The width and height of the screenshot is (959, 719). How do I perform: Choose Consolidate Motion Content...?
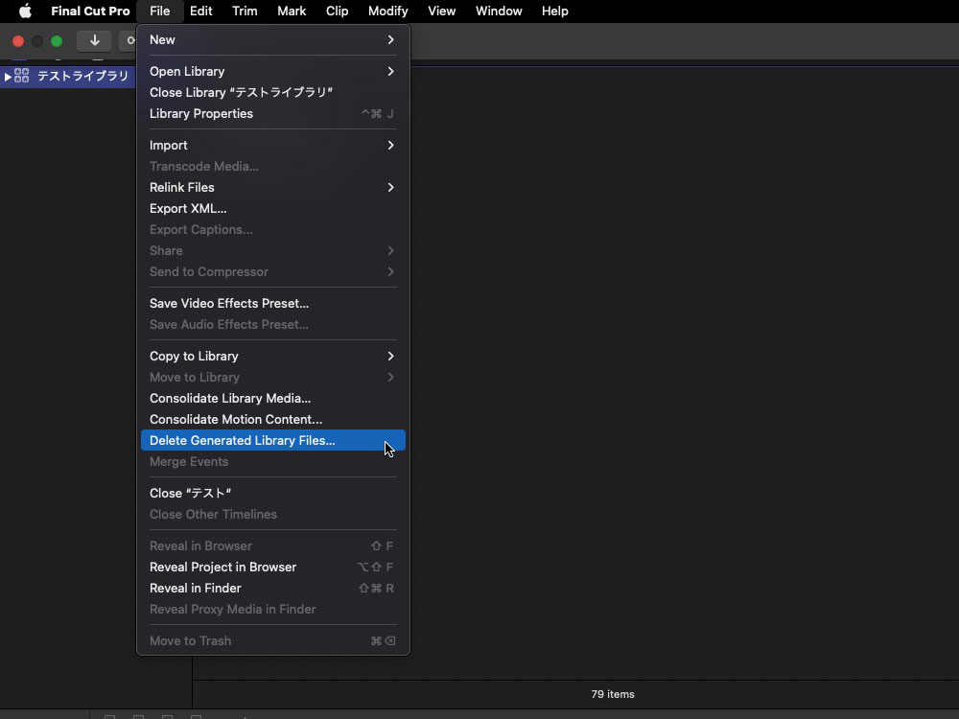(272, 420)
